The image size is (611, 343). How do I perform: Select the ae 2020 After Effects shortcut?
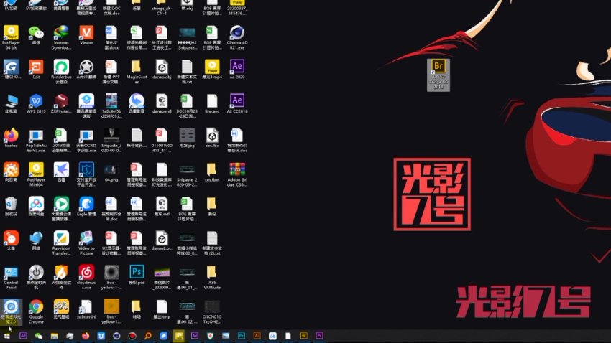tap(236, 67)
